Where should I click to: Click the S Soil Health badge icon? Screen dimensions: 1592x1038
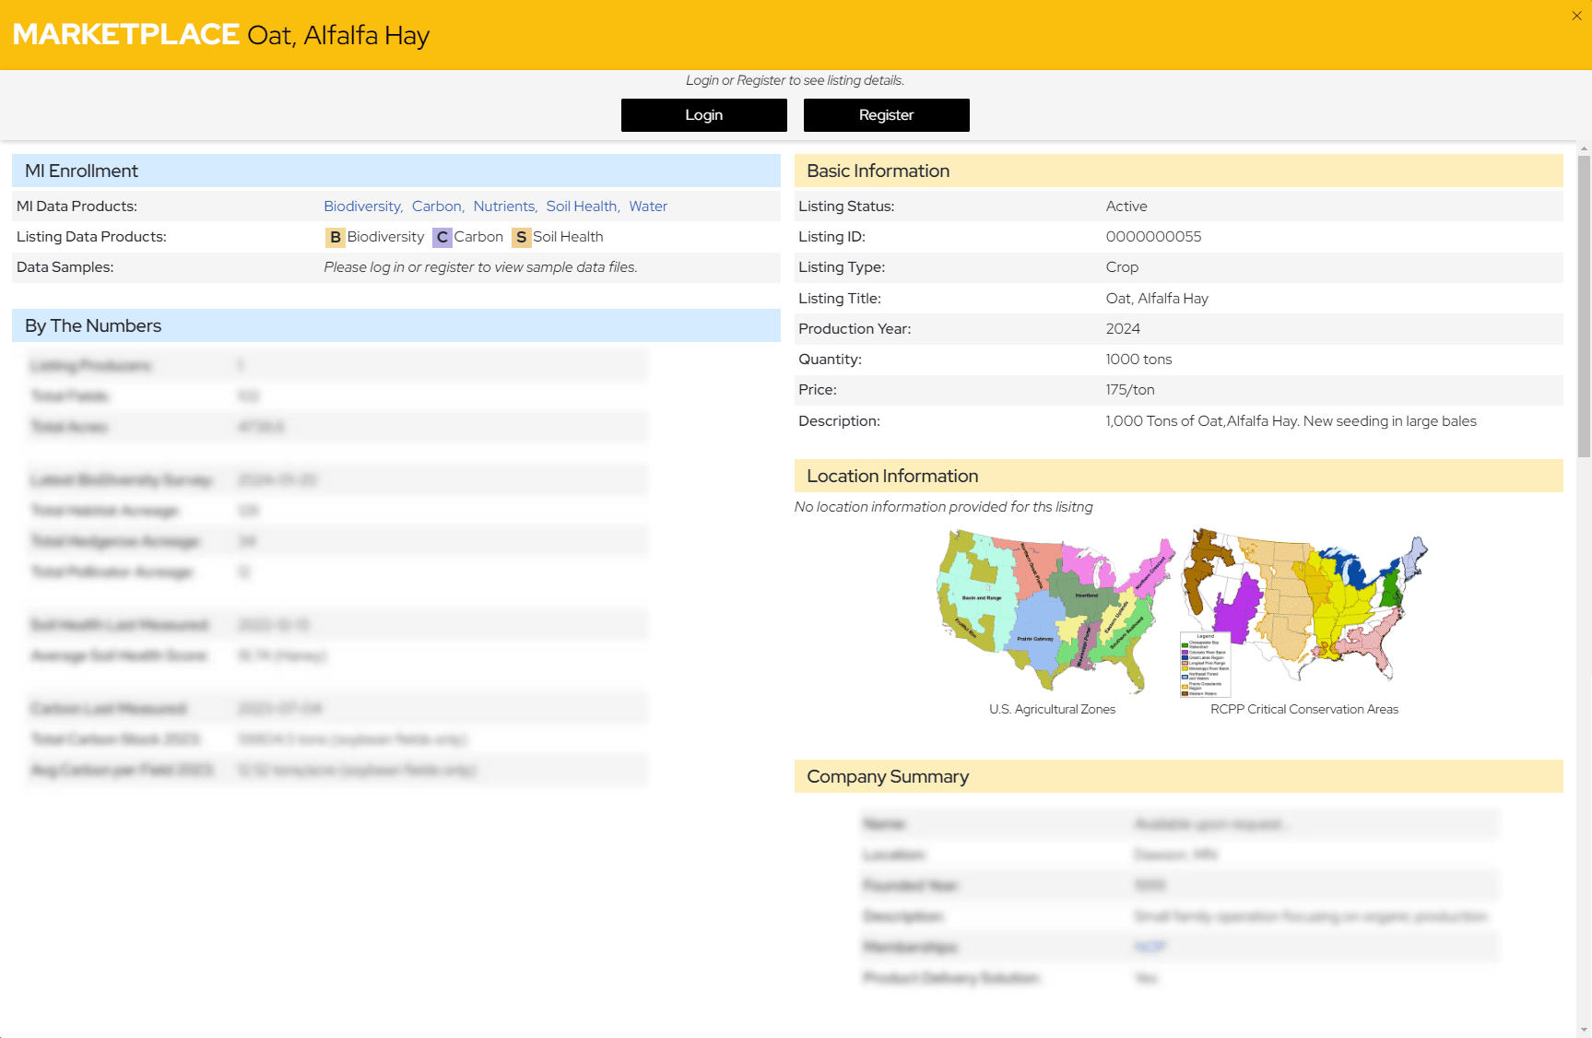click(521, 238)
